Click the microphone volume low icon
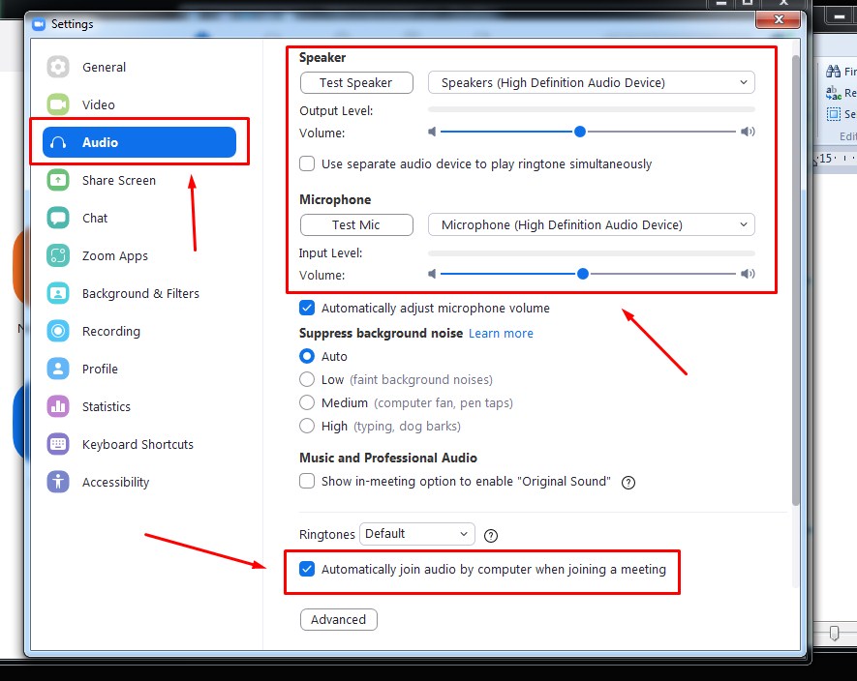The width and height of the screenshot is (857, 681). pos(432,274)
